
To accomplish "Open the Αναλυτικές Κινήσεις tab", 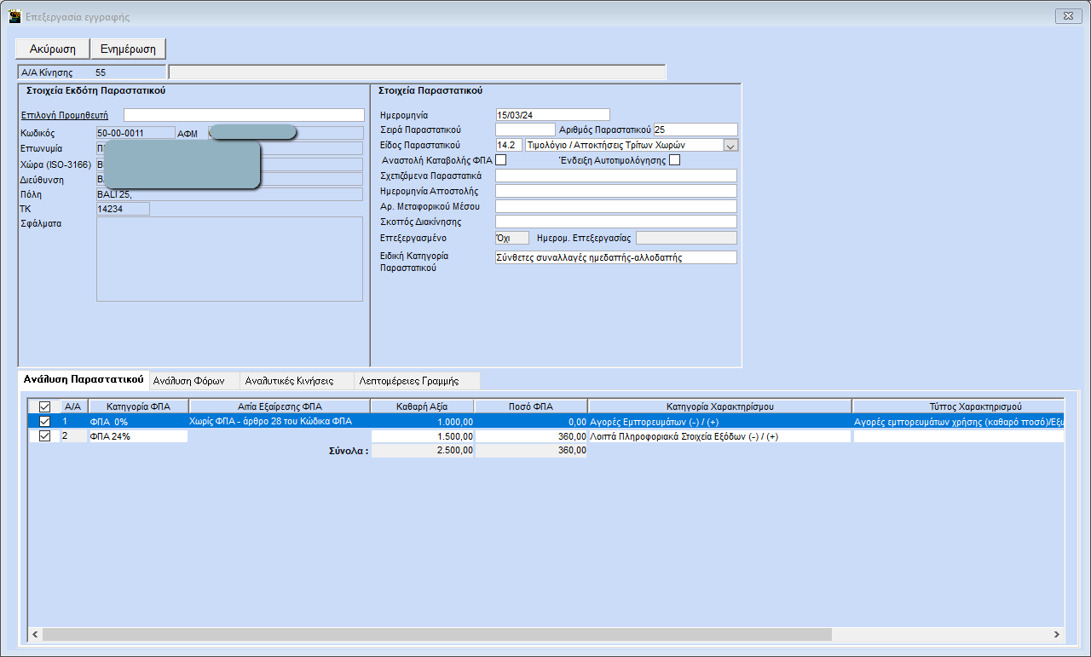I will pos(289,381).
